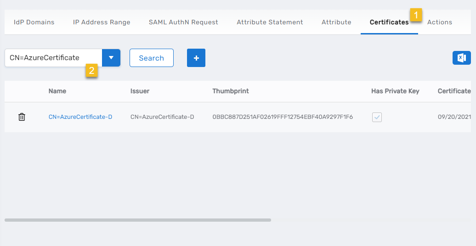
Task: Export certificates list to Excel
Action: [461, 58]
